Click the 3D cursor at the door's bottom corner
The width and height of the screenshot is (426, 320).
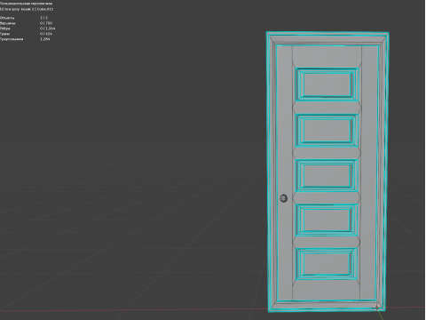click(x=376, y=308)
